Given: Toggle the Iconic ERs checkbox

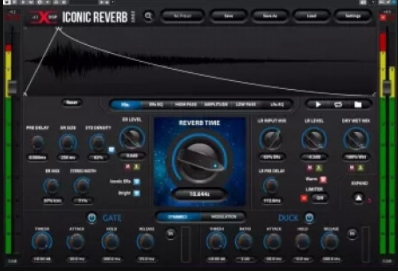Looking at the screenshot, I should [x=137, y=182].
